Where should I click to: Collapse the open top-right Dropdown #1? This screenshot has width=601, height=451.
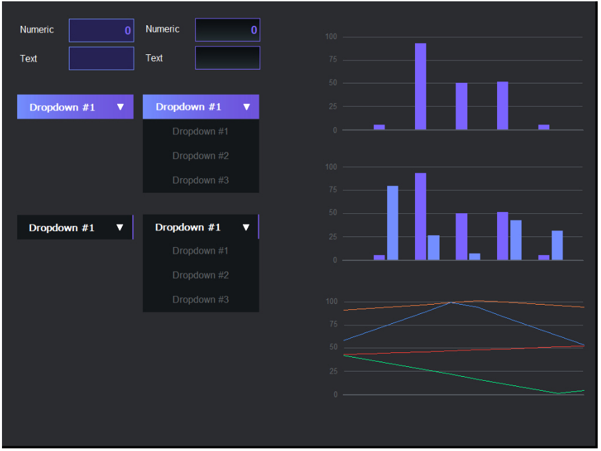click(201, 107)
